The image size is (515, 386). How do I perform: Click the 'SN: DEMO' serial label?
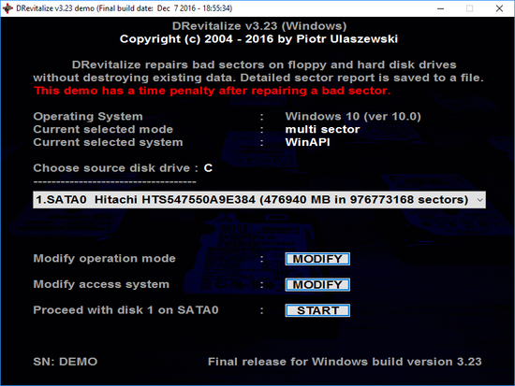click(x=66, y=362)
